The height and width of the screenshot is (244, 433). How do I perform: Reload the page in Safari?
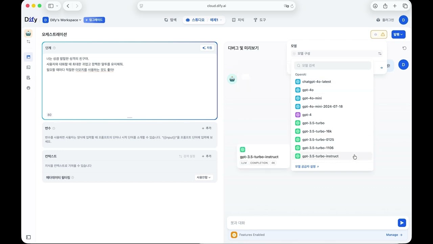[292, 6]
